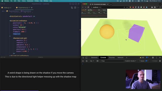Show more DevTools tabs chevron
The image size is (162, 91).
click(127, 58)
